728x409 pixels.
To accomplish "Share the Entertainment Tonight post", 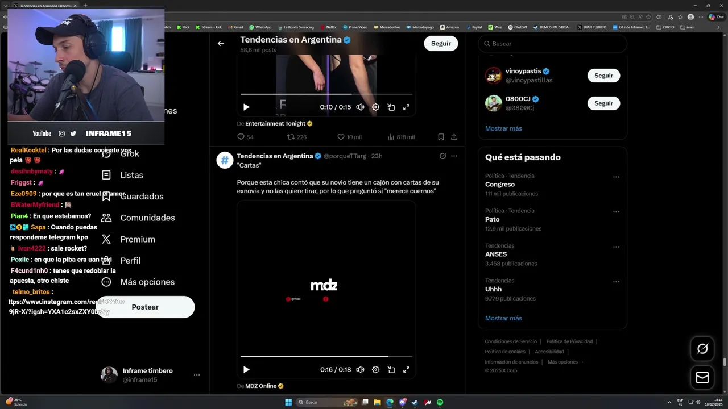I will [454, 137].
